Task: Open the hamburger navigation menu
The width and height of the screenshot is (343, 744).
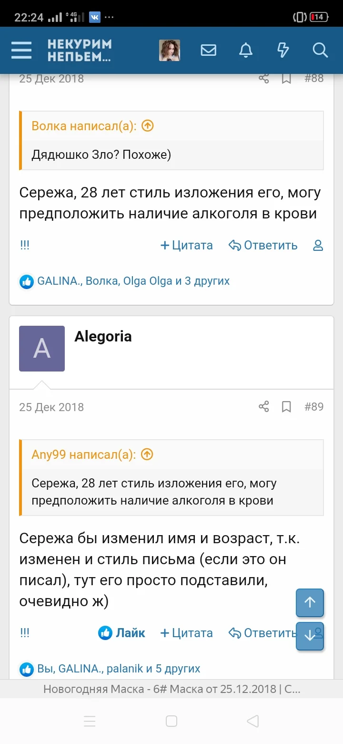Action: pos(21,50)
